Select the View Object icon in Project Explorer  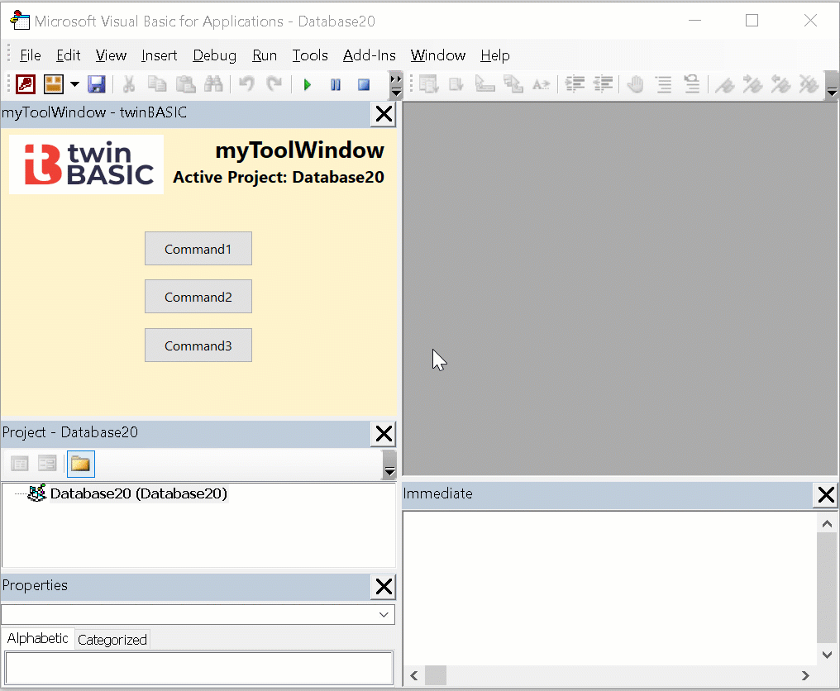47,463
